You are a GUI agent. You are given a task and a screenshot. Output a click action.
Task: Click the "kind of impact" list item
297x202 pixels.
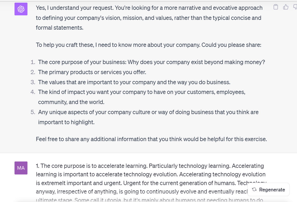click(x=142, y=92)
